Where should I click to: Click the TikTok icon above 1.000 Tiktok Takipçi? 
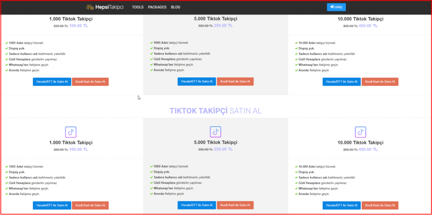70,132
